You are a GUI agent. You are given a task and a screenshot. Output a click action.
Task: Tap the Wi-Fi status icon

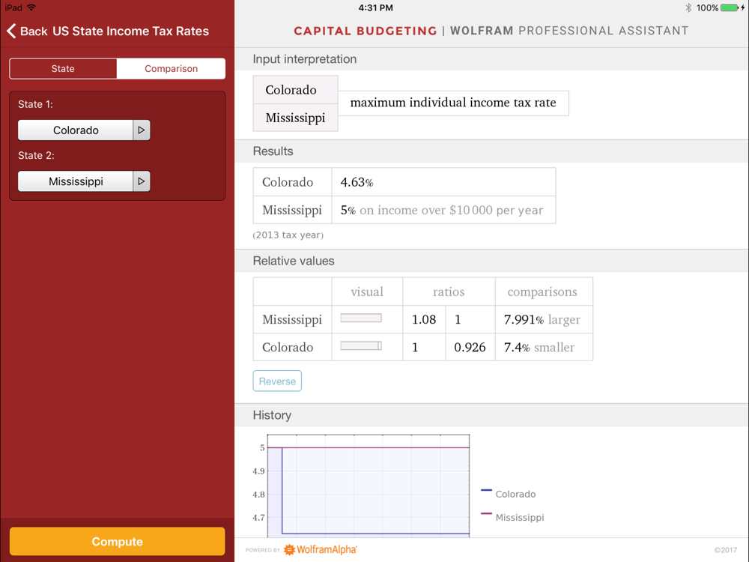point(31,7)
